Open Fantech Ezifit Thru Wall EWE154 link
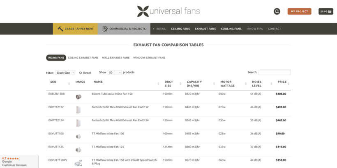 (120, 120)
